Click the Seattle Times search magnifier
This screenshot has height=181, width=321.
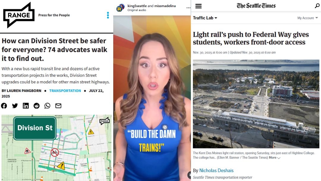pos(317,6)
